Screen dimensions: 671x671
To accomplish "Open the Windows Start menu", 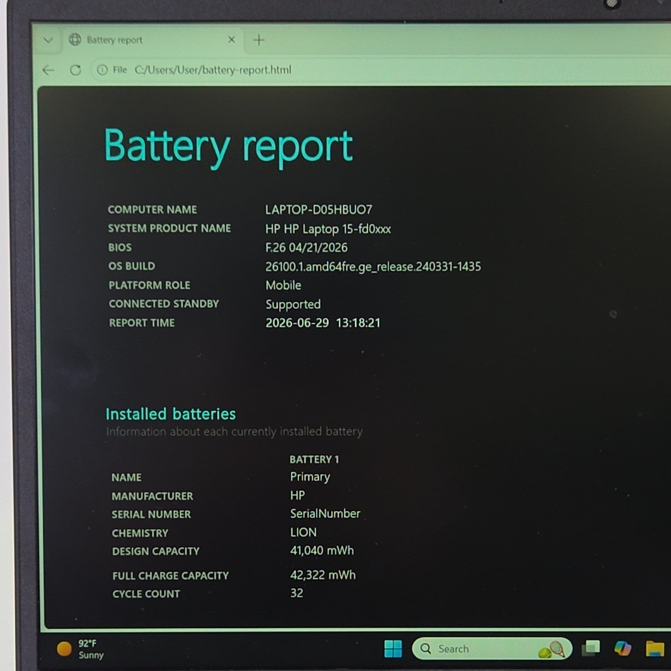I will tap(393, 649).
